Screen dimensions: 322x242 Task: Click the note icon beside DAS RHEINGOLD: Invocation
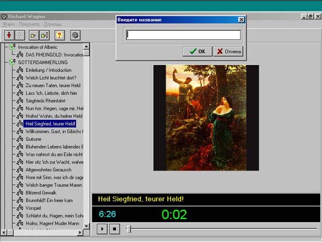pos(20,54)
